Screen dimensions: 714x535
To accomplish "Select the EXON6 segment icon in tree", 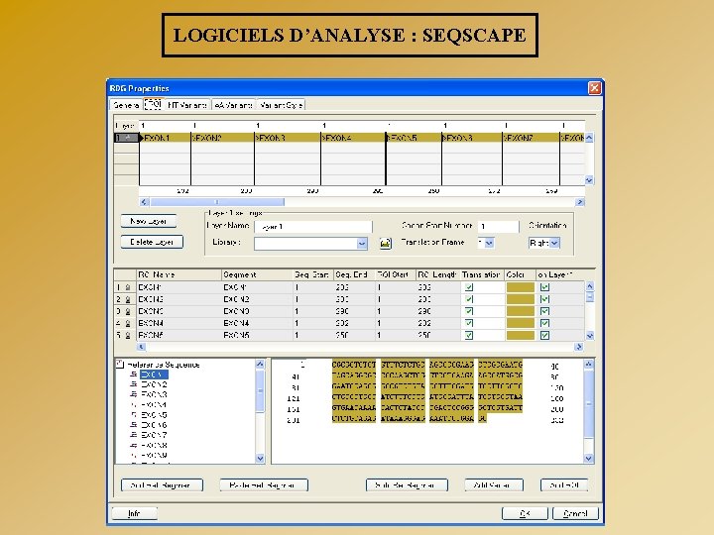I will pyautogui.click(x=134, y=425).
